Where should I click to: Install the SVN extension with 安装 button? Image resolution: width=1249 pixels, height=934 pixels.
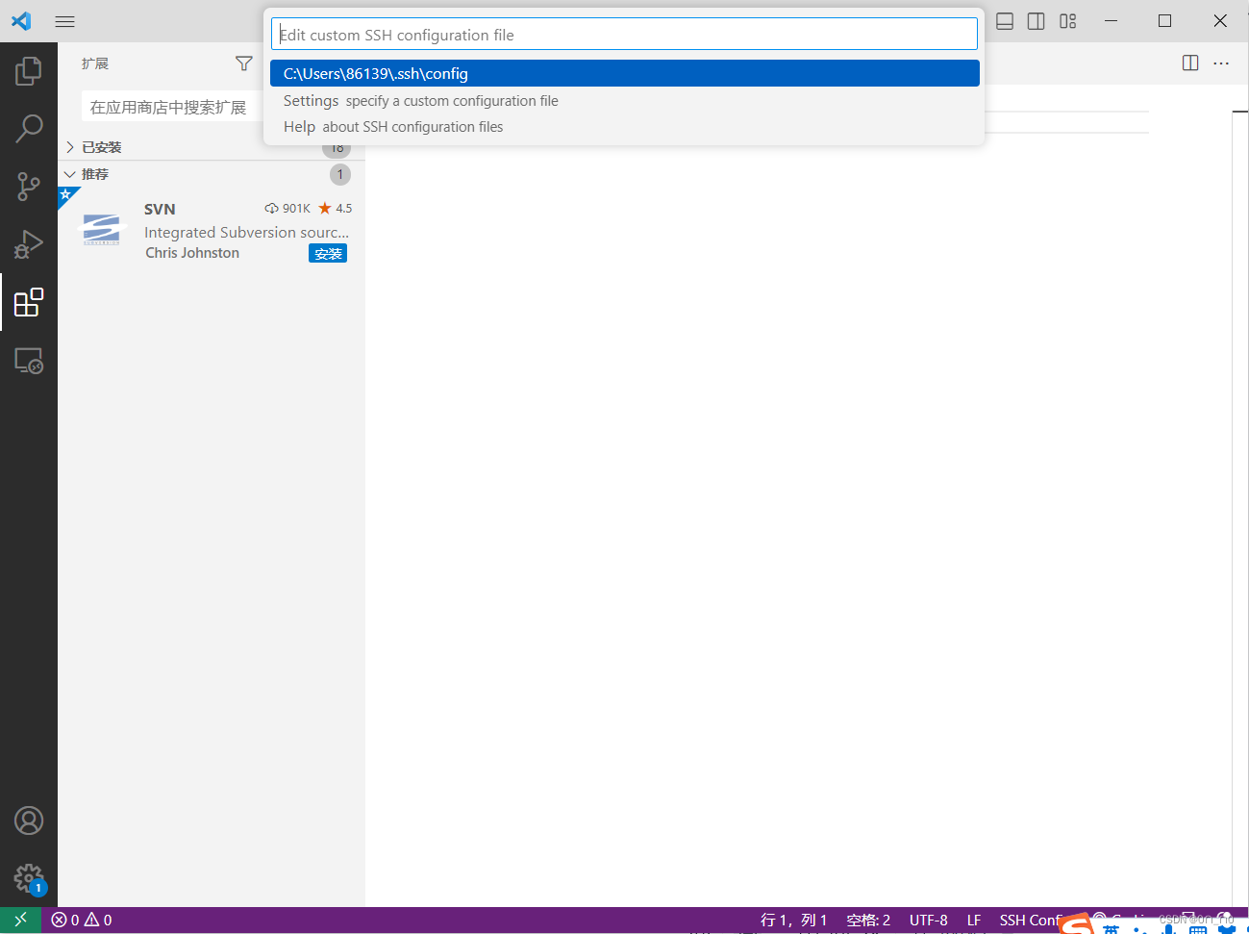pos(328,254)
